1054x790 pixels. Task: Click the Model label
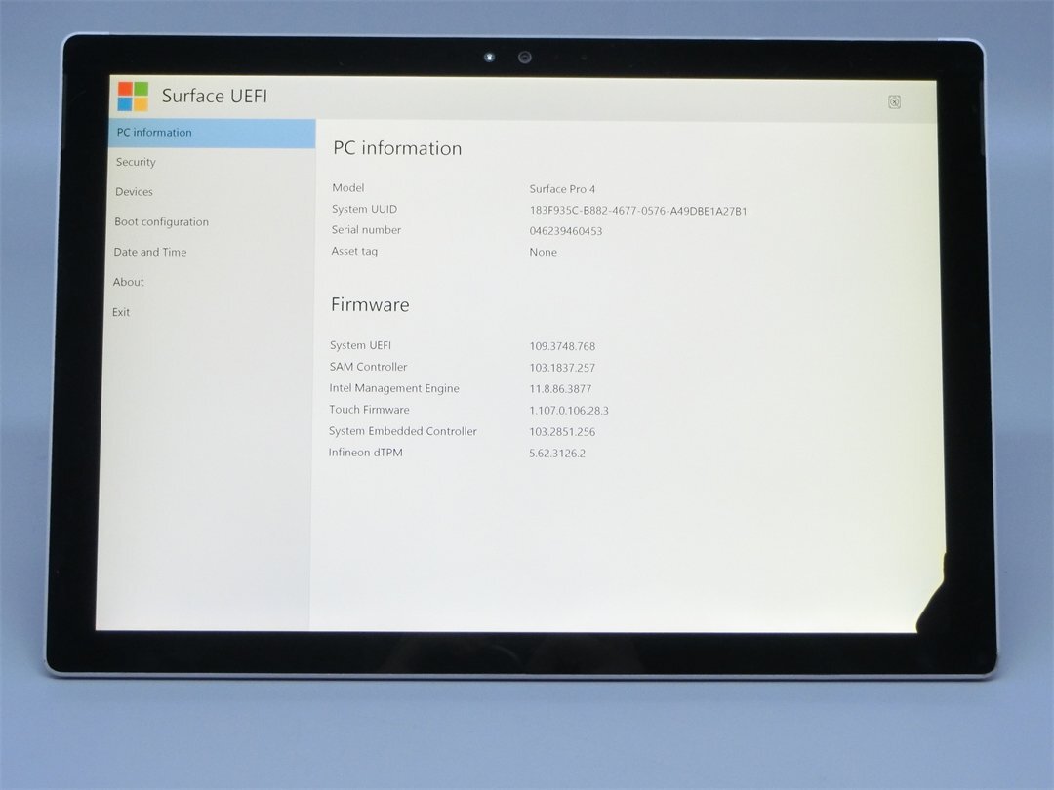[x=348, y=188]
